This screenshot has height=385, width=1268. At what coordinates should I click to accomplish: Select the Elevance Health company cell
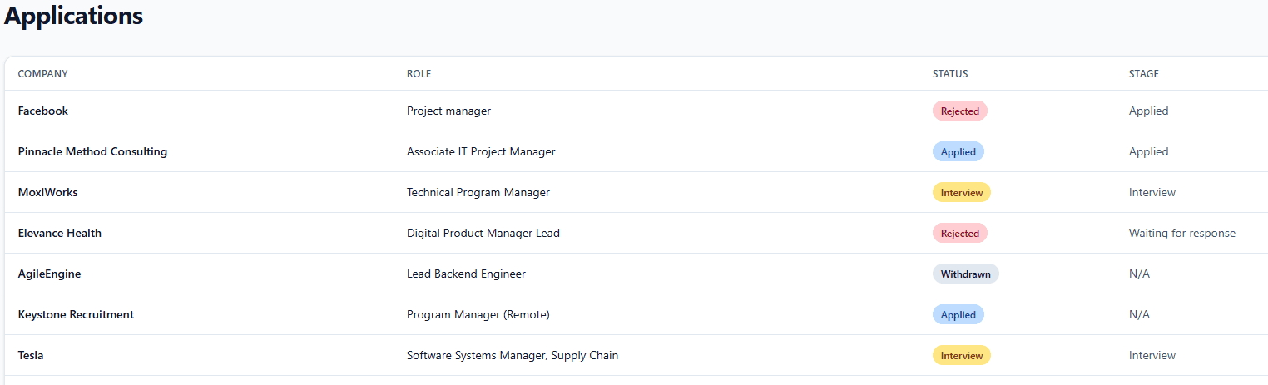click(x=60, y=233)
